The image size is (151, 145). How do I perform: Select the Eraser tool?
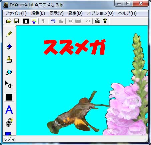point(9,47)
